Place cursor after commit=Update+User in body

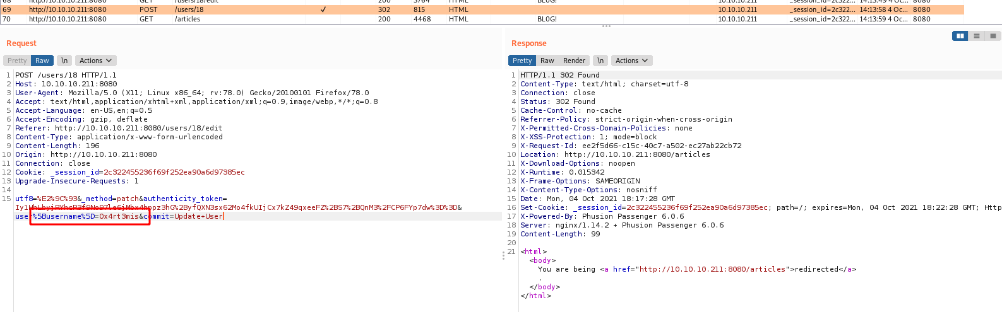pyautogui.click(x=224, y=216)
